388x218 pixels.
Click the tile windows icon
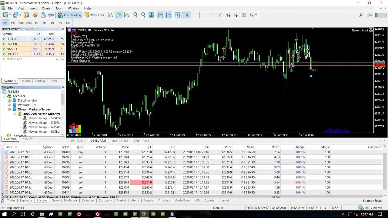151,15
